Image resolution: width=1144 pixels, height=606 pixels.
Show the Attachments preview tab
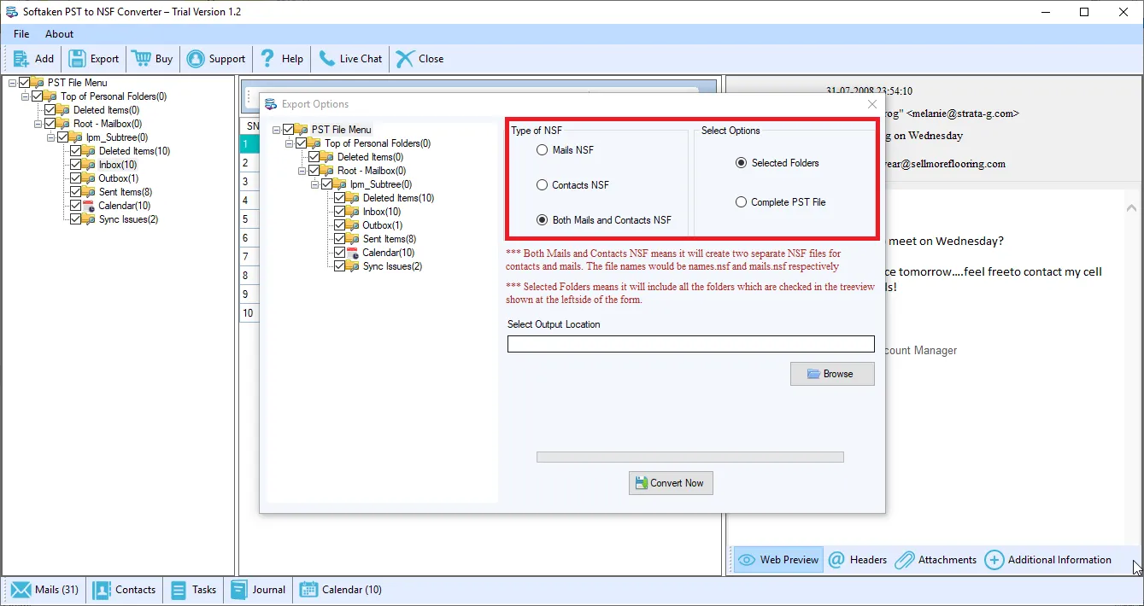[x=936, y=560]
